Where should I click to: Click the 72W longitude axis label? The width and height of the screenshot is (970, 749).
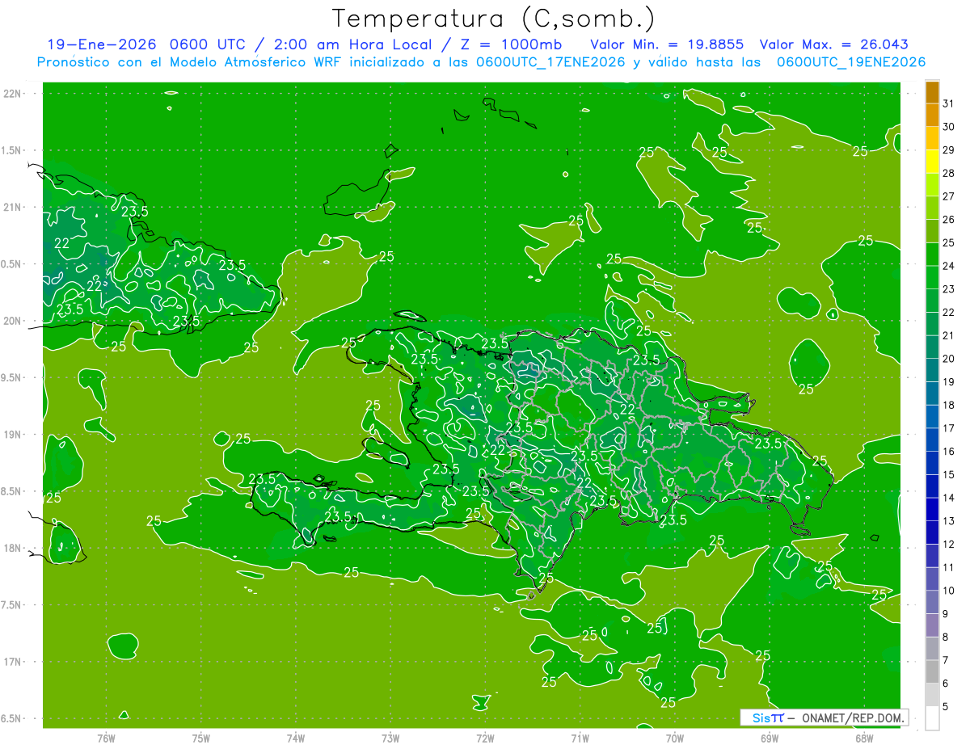click(x=485, y=738)
